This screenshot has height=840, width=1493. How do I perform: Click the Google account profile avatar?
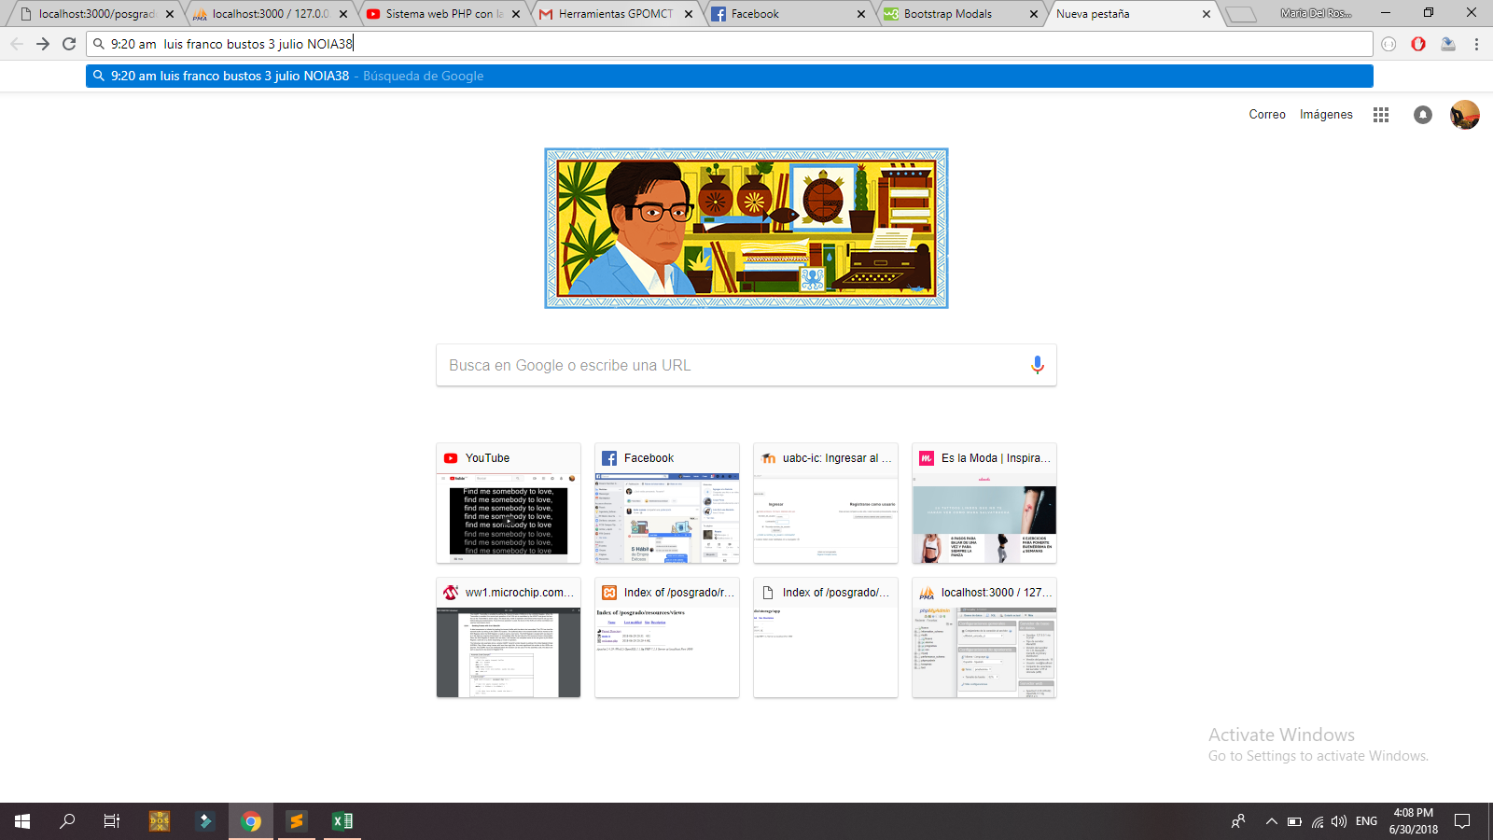(1464, 115)
